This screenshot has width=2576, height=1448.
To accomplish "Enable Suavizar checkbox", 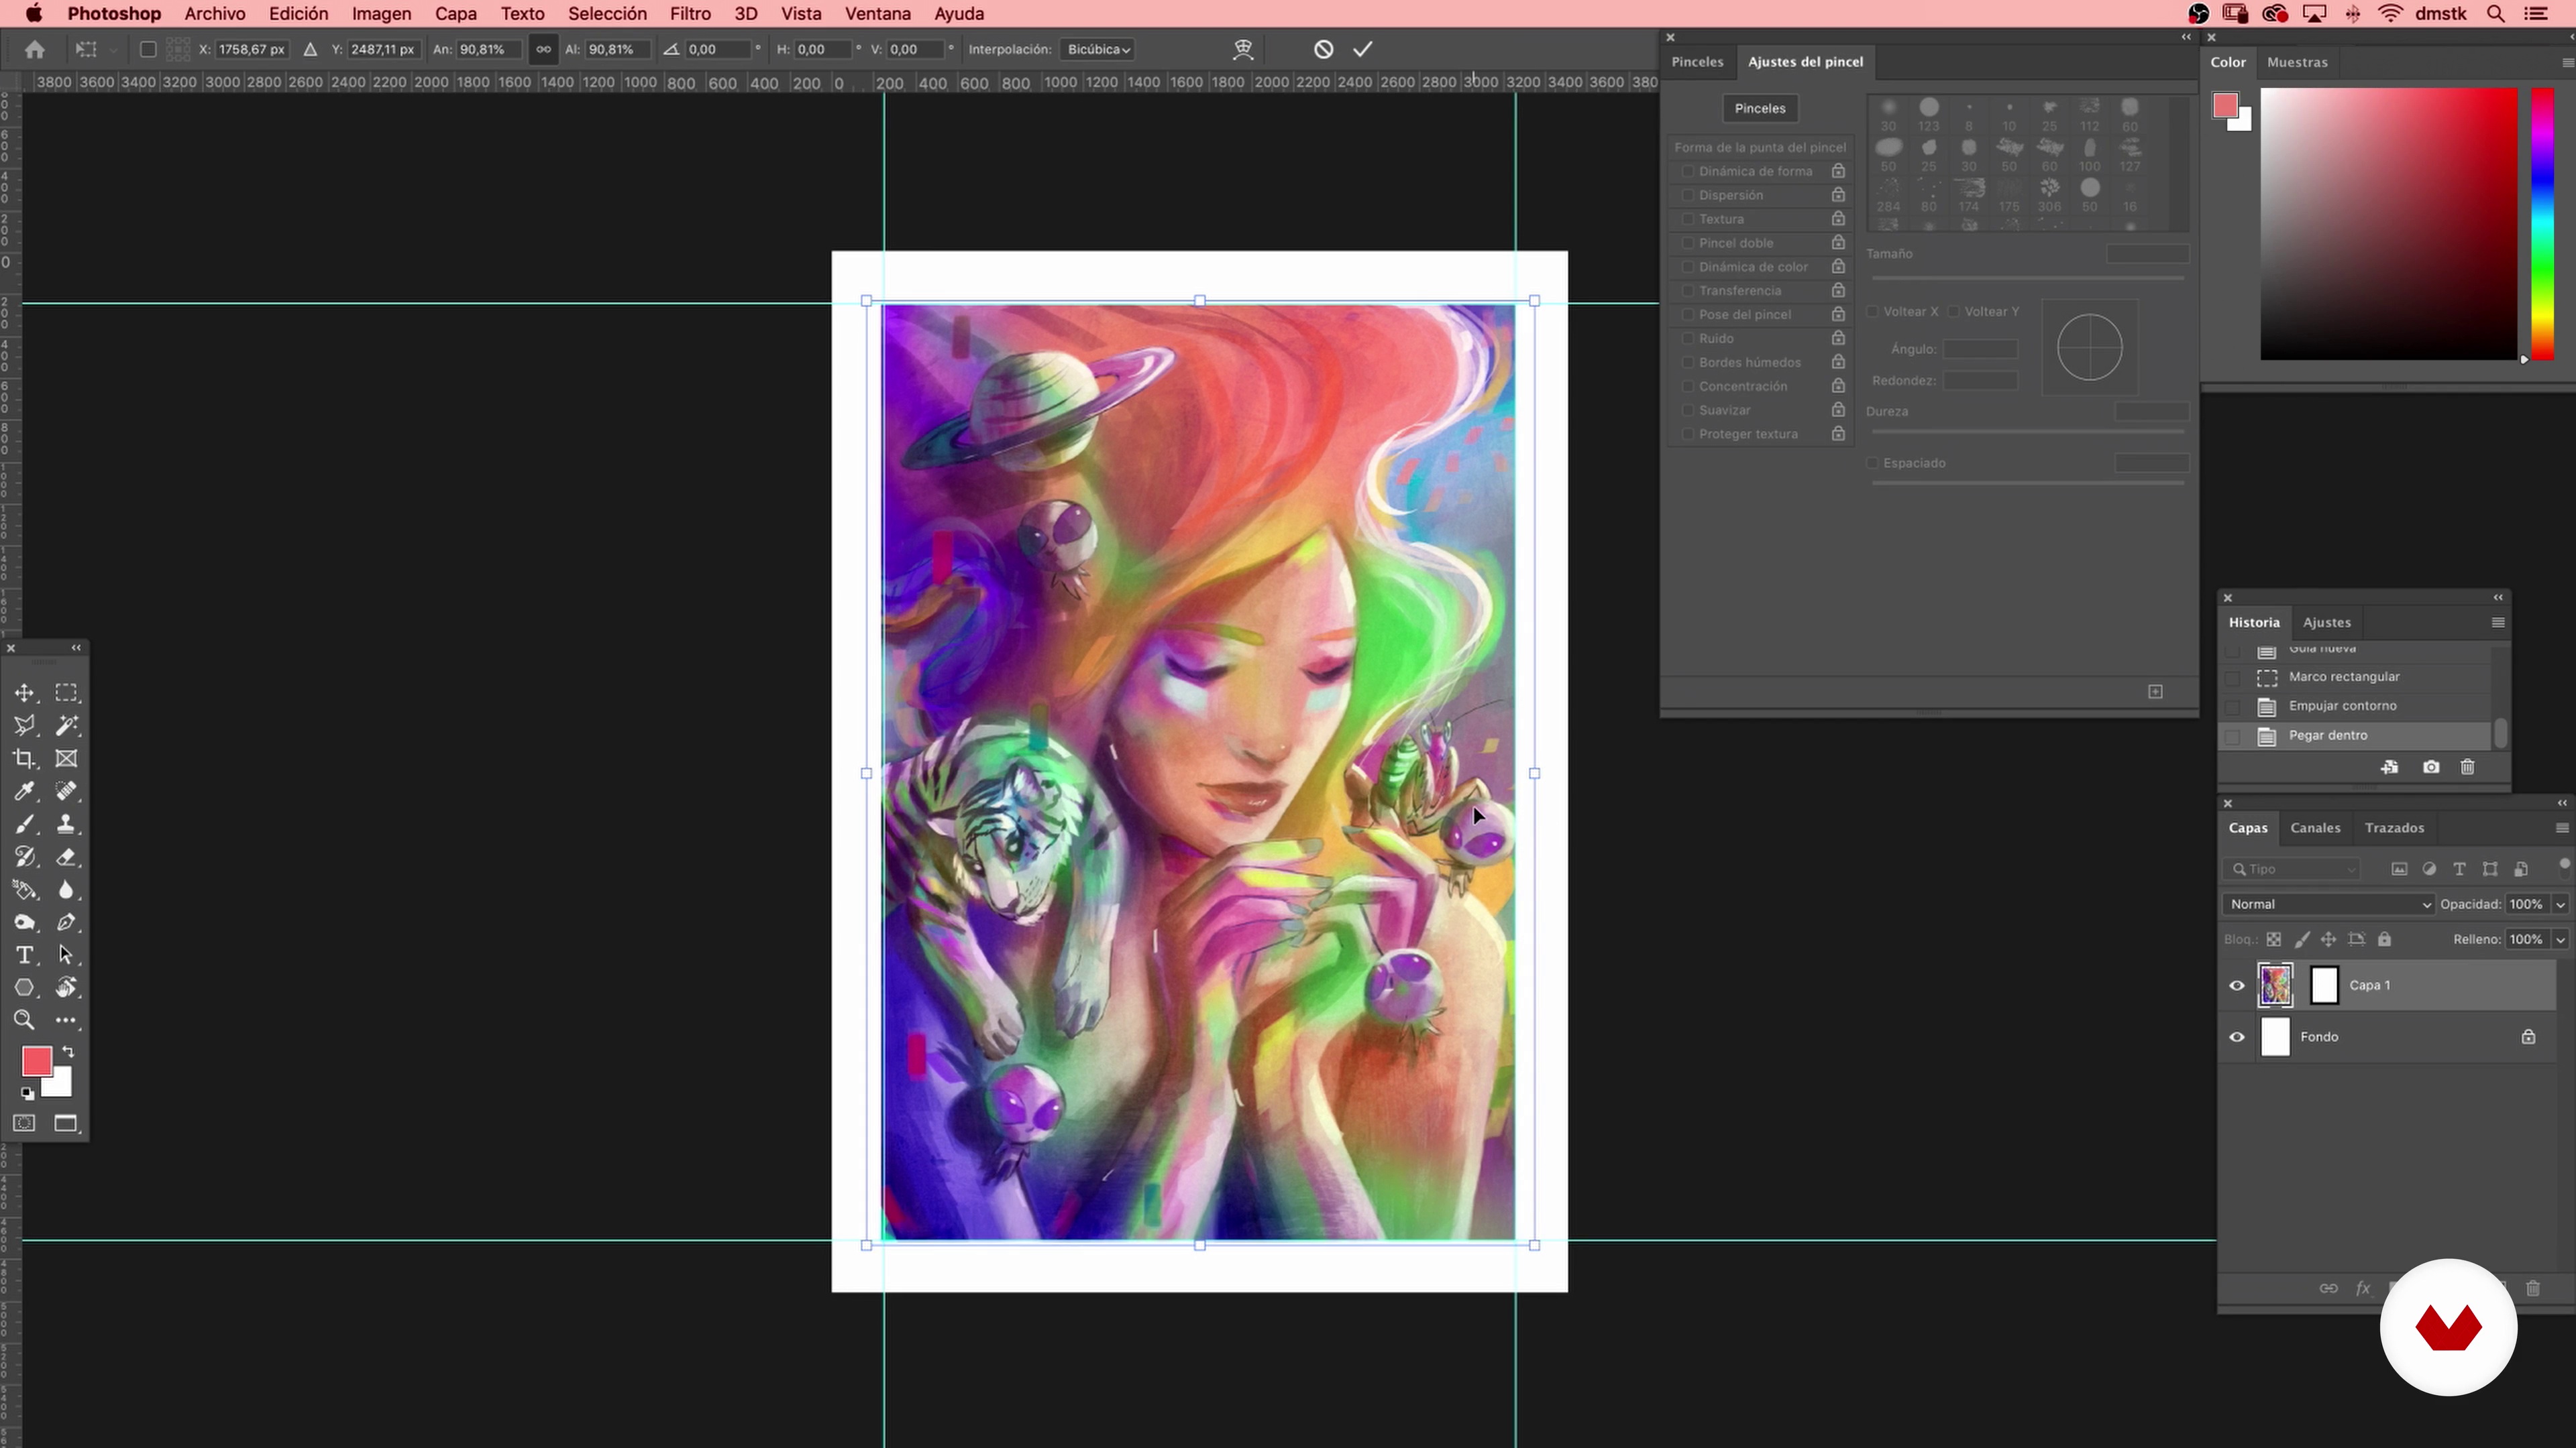I will (x=1688, y=410).
